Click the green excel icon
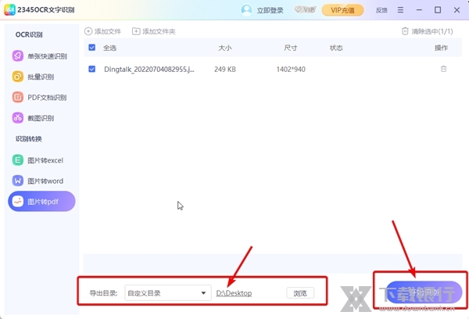The height and width of the screenshot is (319, 469). (x=18, y=160)
